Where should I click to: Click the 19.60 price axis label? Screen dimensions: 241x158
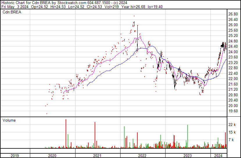[x=233, y=111]
